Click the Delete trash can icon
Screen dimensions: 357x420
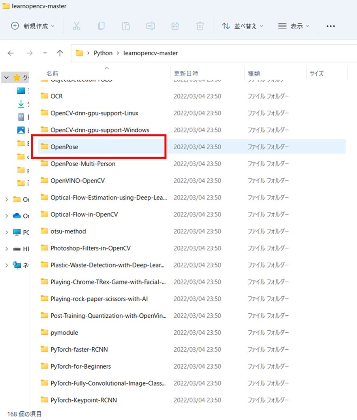point(200,26)
